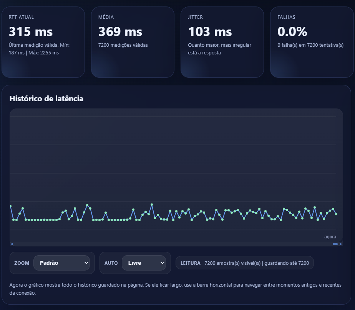This screenshot has width=355, height=310.
Task: Open the ZOOM dropdown showing Padrão
Action: [x=61, y=263]
